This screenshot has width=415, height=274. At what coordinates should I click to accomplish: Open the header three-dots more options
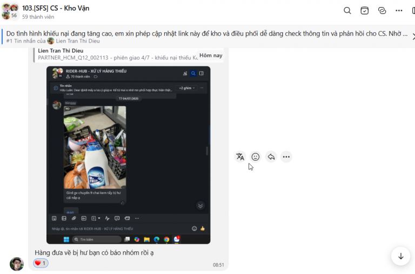[399, 11]
